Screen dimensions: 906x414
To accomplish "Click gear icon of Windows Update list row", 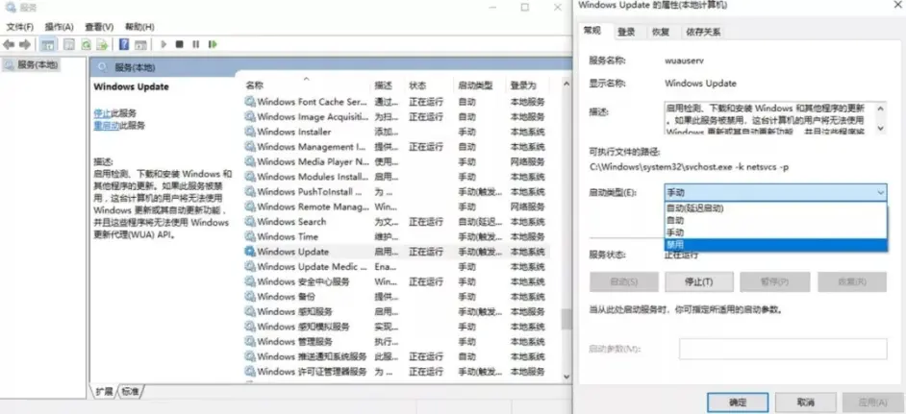I will point(250,252).
